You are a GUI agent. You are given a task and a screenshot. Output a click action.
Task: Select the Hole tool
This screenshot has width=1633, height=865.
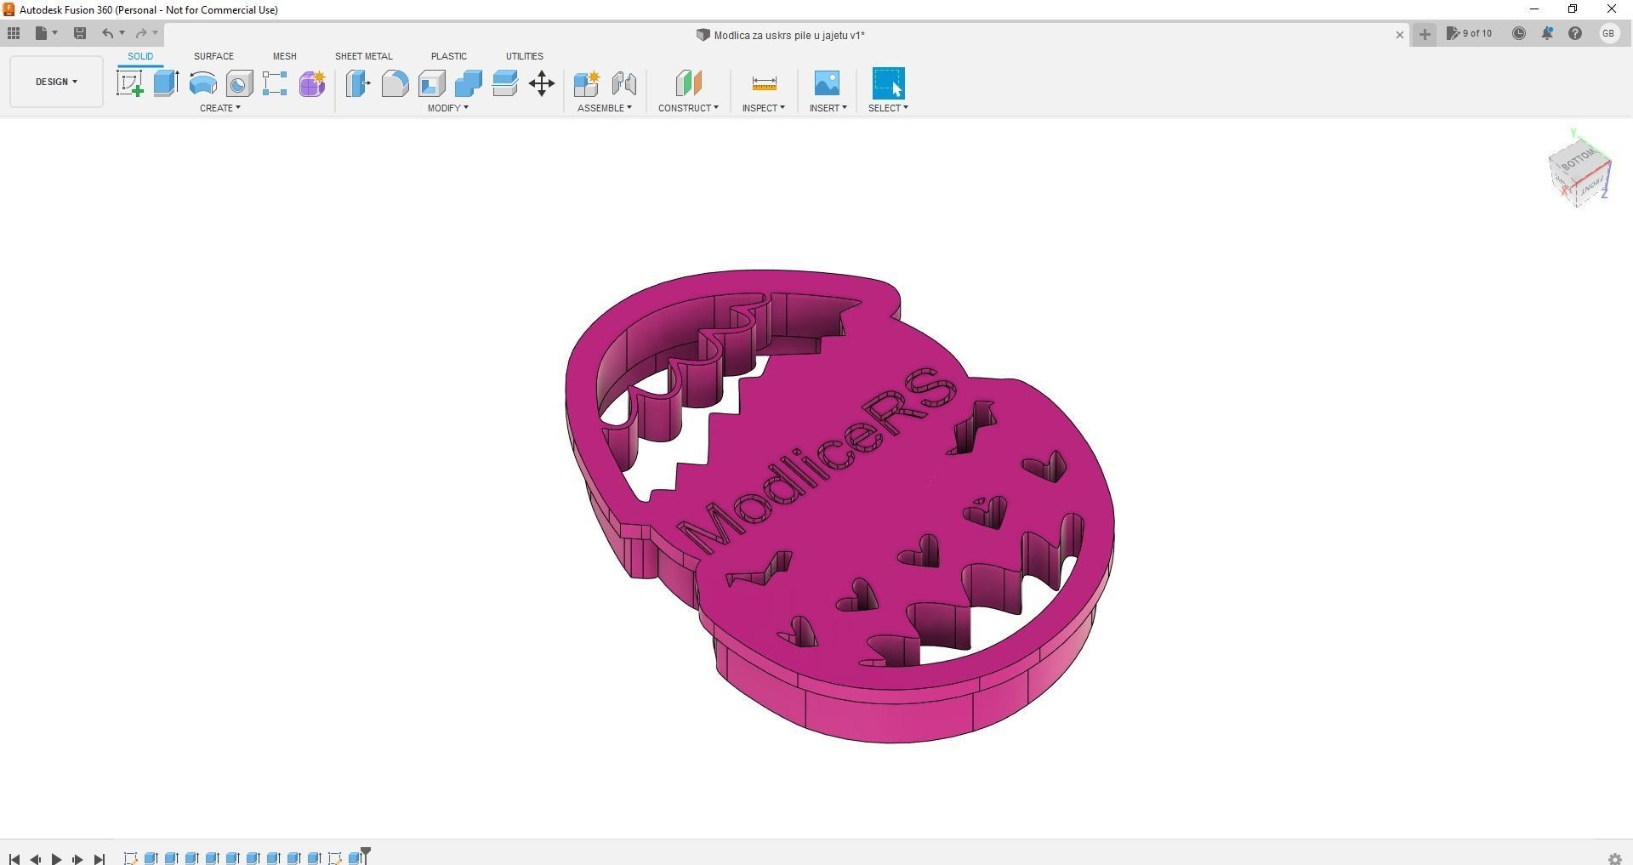click(239, 83)
